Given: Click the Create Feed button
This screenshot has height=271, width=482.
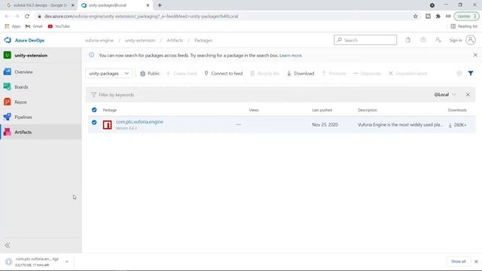Looking at the screenshot, I should (x=182, y=74).
